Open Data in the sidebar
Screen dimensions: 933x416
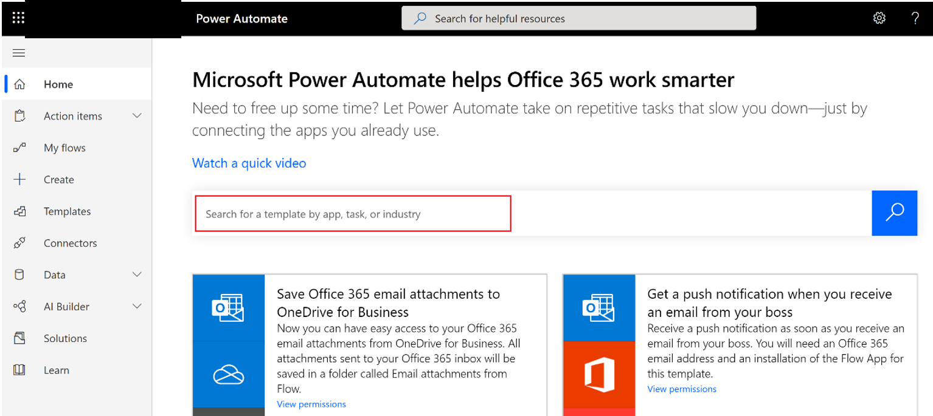(77, 274)
